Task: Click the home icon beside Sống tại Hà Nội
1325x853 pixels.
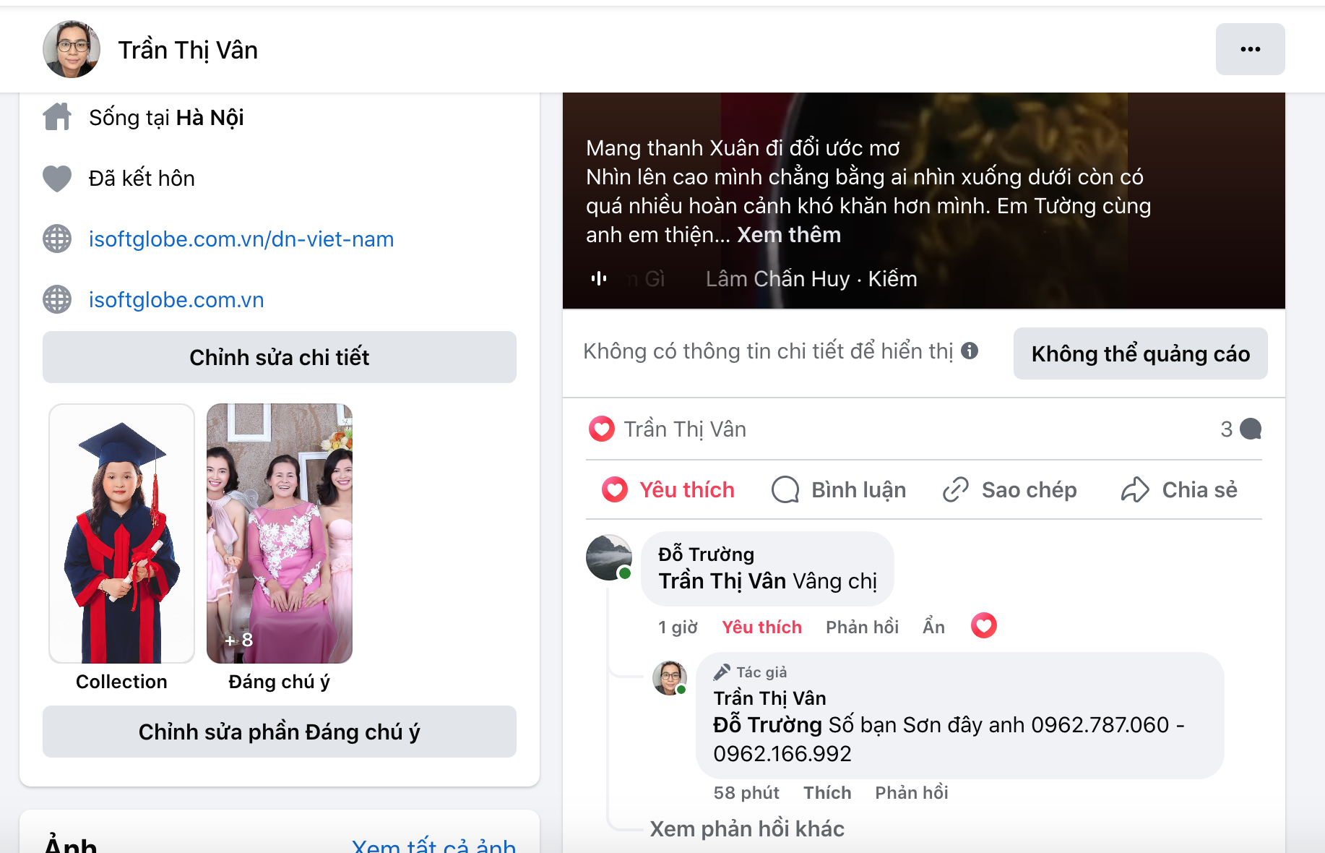Action: [x=57, y=117]
